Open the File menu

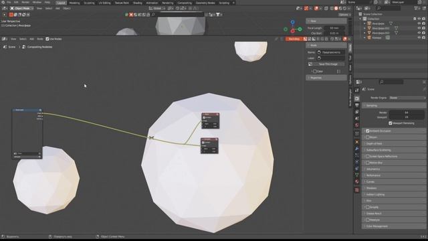pos(9,3)
